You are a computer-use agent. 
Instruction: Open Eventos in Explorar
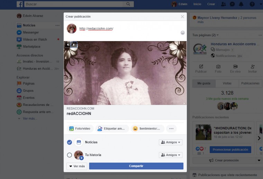(26, 98)
